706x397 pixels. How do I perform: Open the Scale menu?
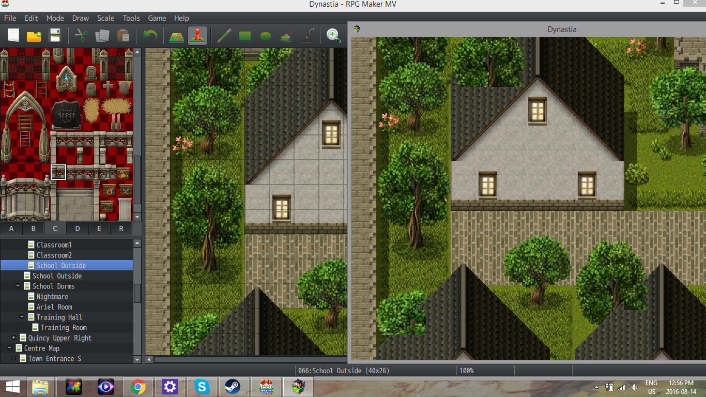(106, 18)
